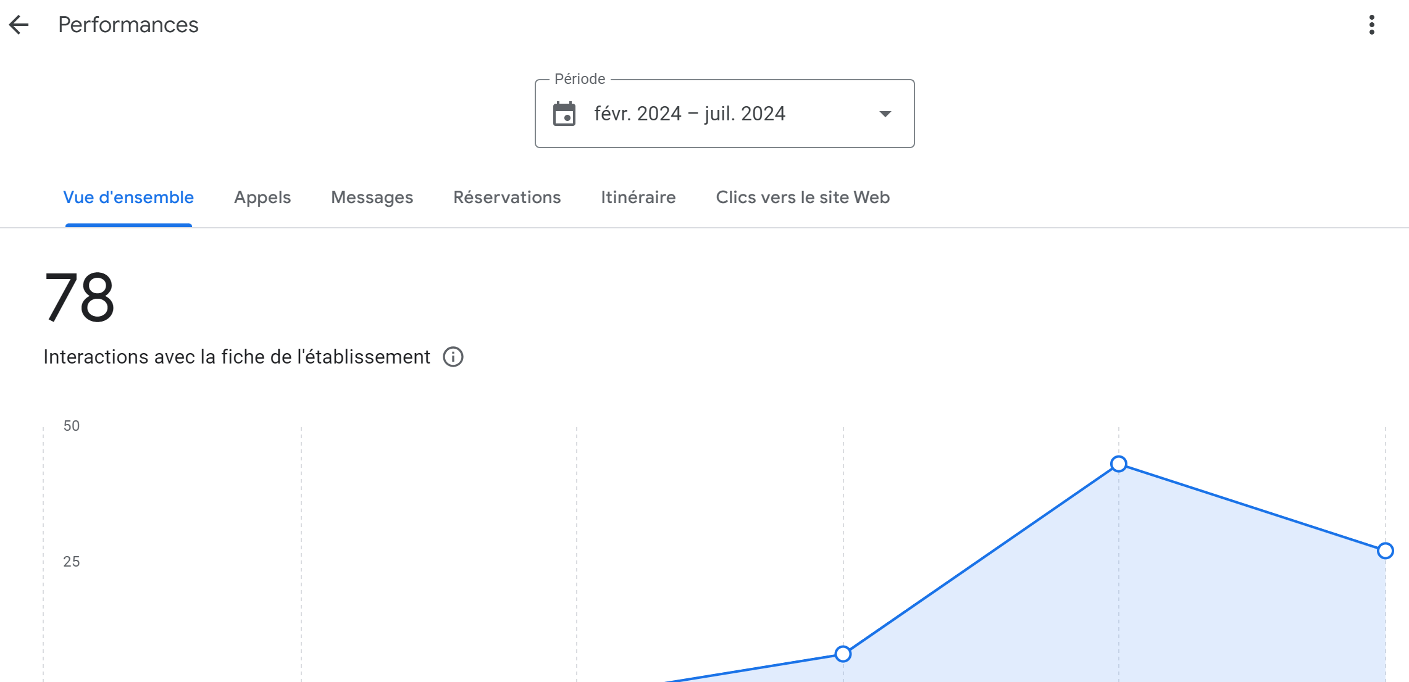Switch to the Réservations tab

pyautogui.click(x=507, y=198)
